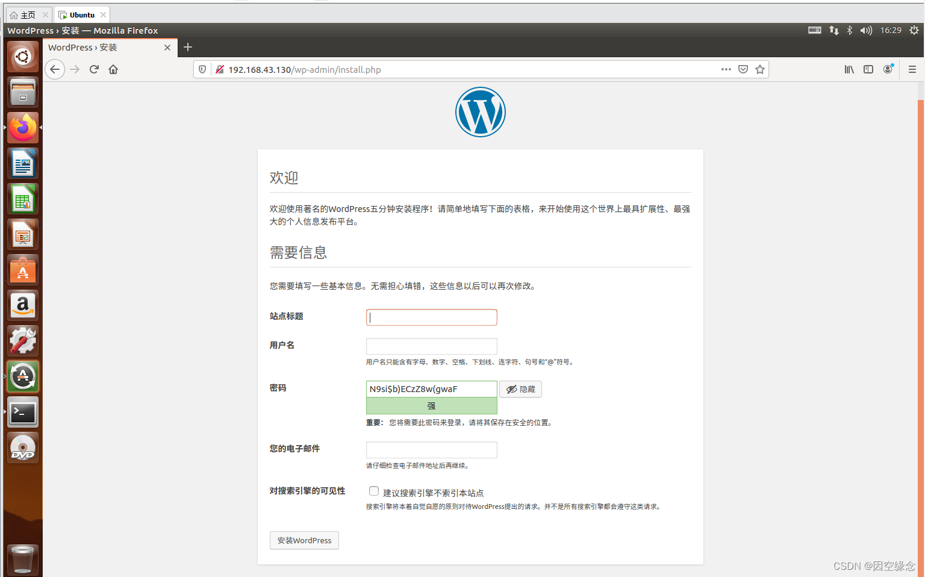The image size is (925, 577).
Task: Click the 站点标题 input field
Action: click(x=431, y=317)
